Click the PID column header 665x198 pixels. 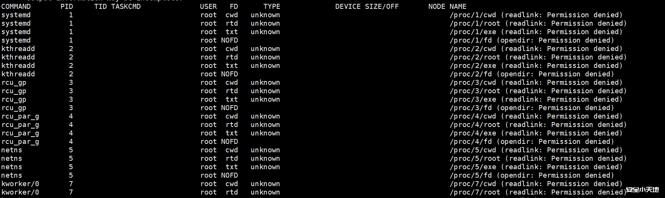pos(67,7)
